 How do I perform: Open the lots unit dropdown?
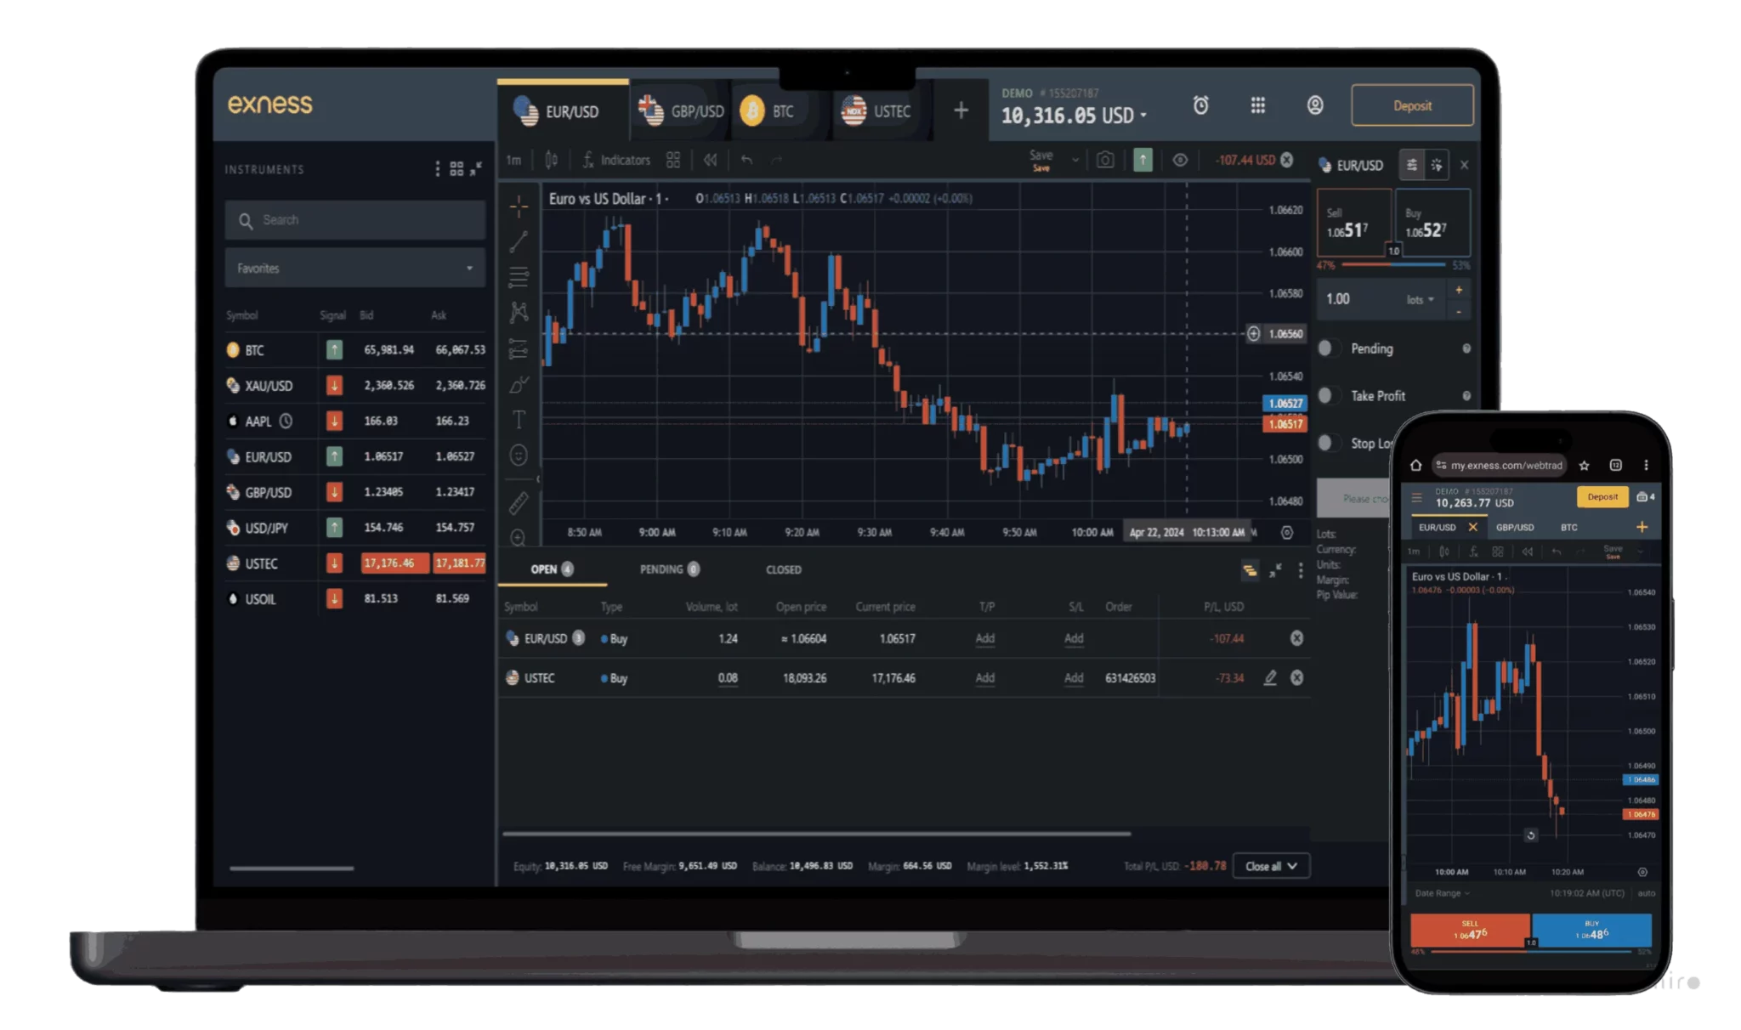click(1421, 299)
